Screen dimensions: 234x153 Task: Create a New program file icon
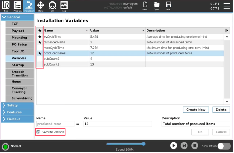(x=145, y=5)
